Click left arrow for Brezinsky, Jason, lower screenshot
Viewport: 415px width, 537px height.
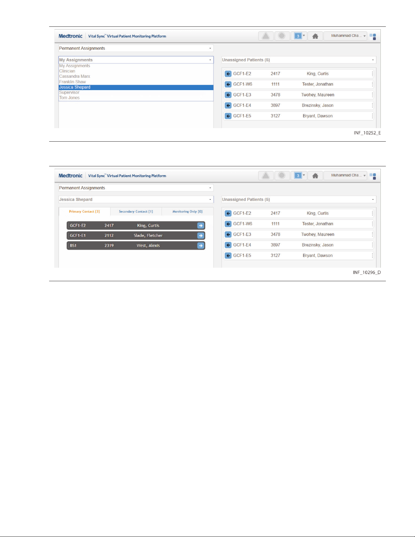click(228, 245)
